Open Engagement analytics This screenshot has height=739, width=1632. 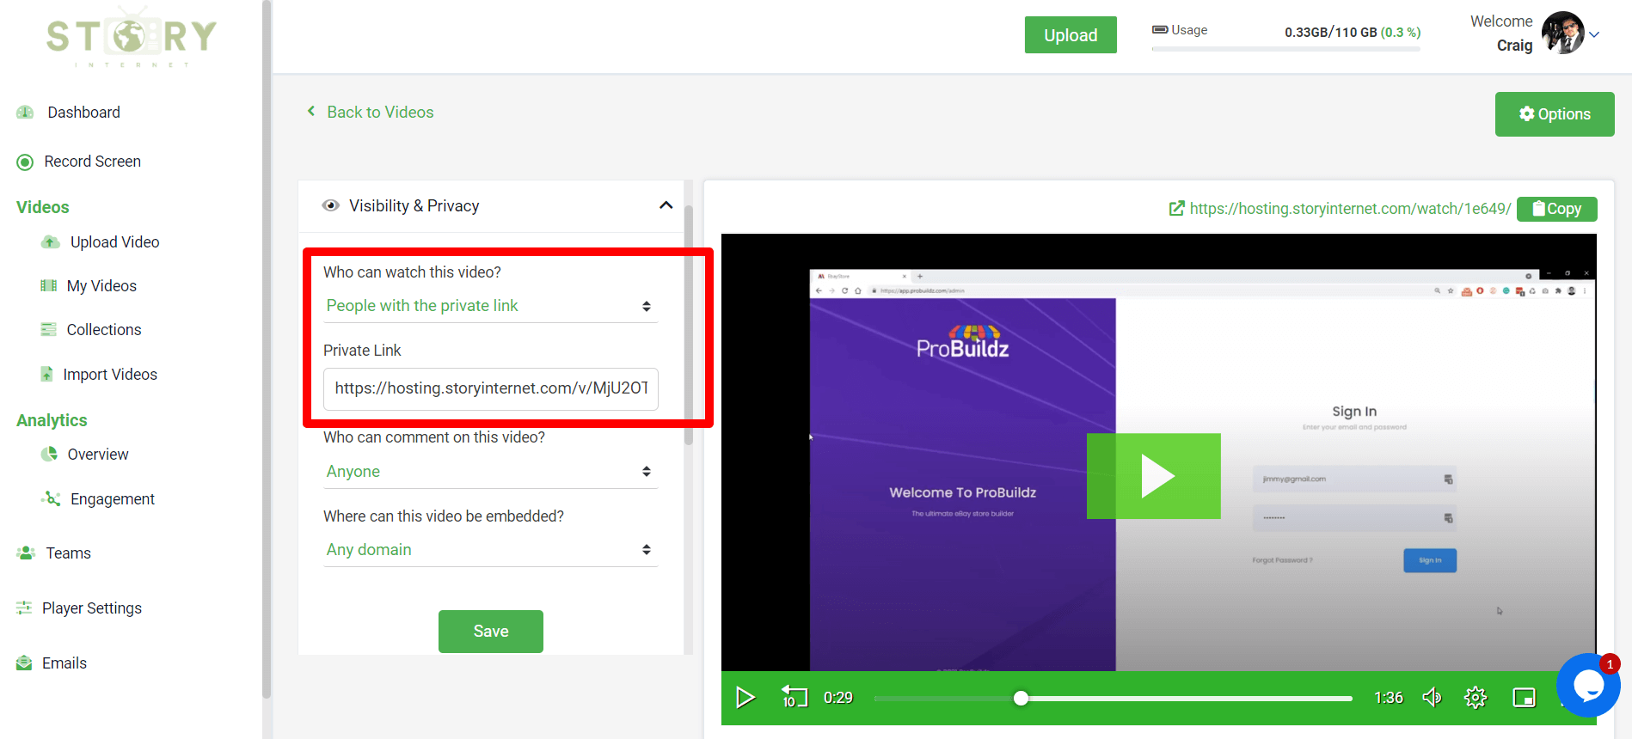(113, 499)
